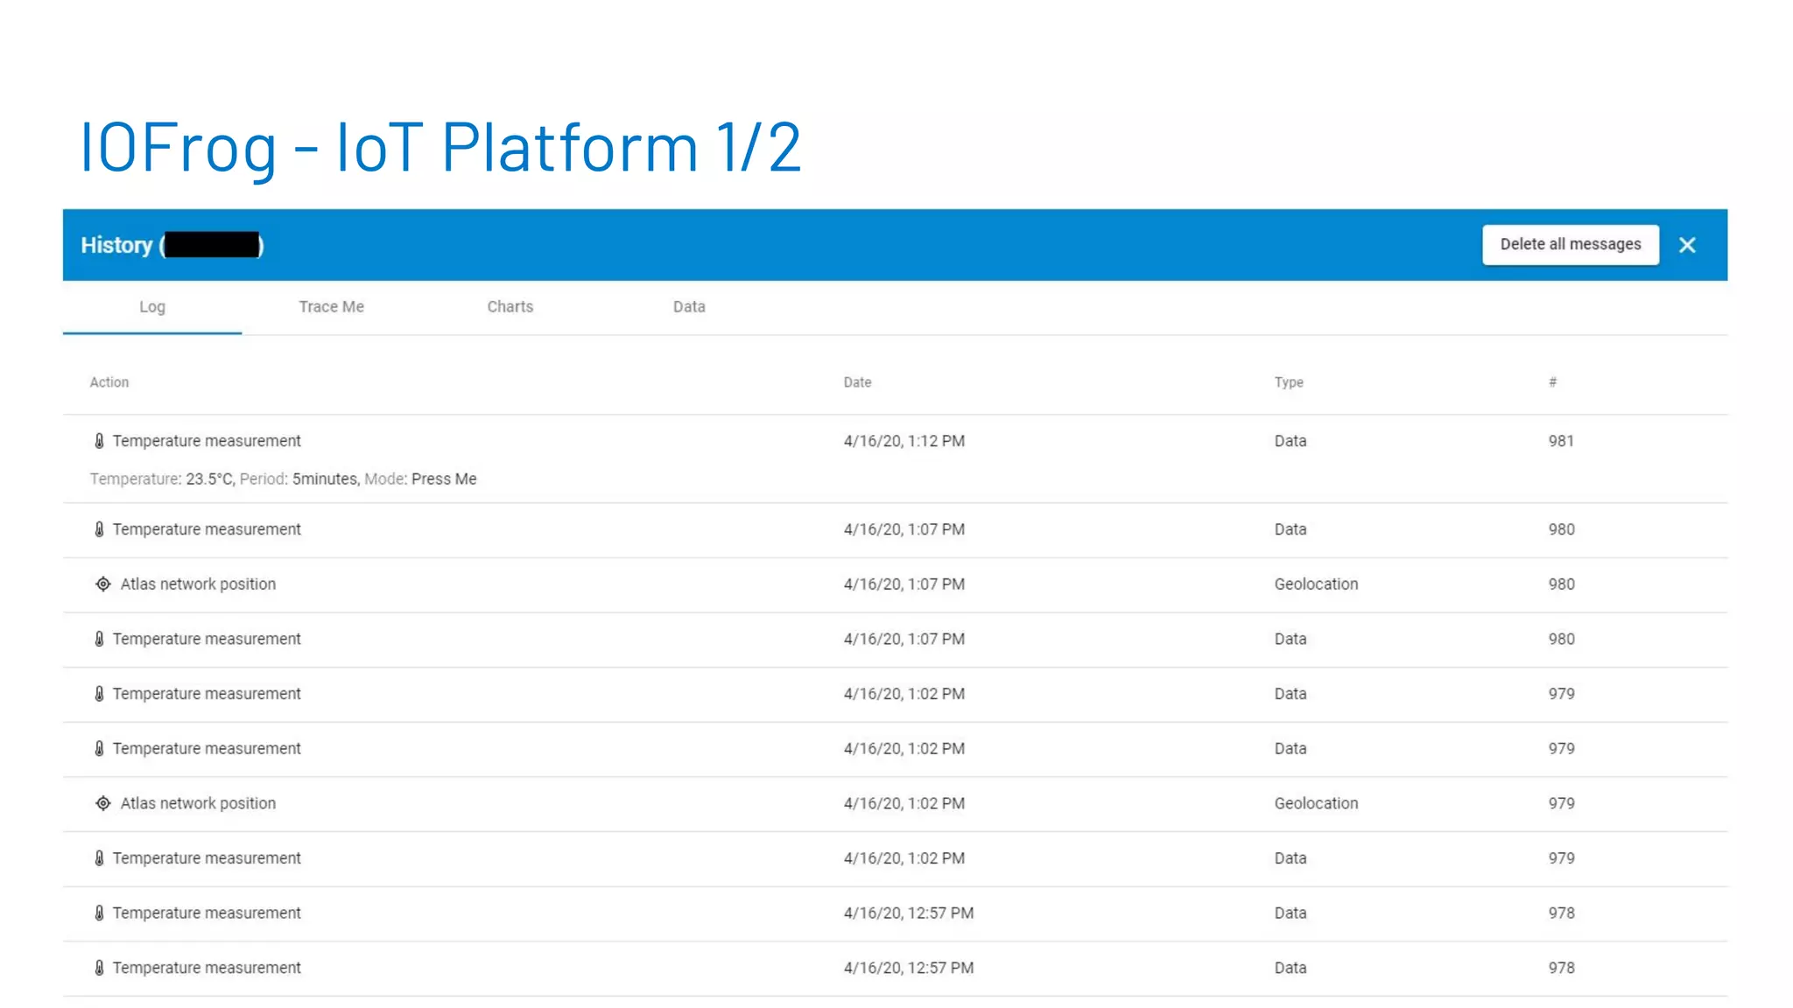Click Geolocation type in row 980

(x=1316, y=584)
